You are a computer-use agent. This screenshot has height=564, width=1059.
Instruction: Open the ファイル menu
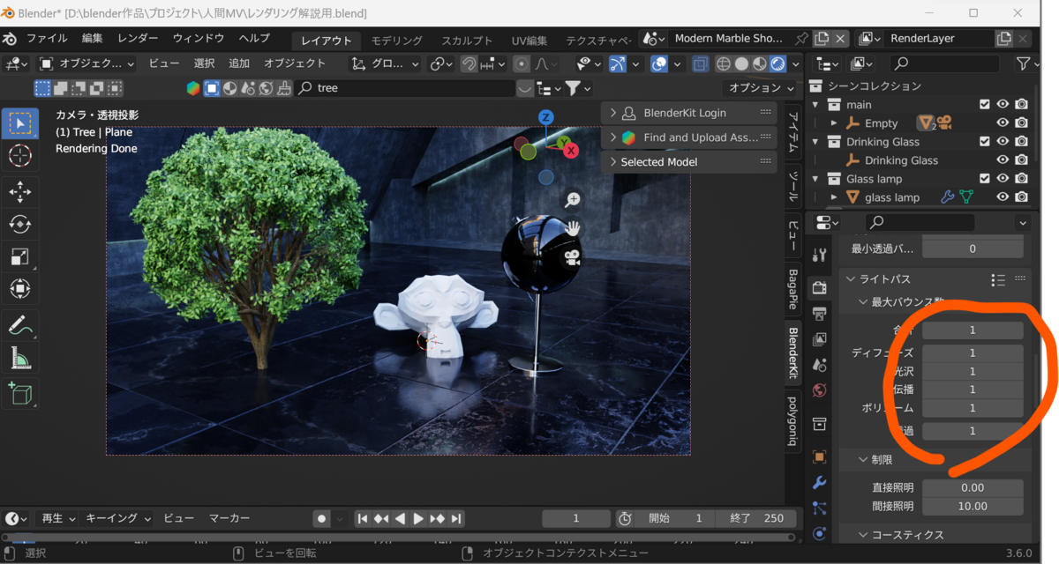coord(48,39)
